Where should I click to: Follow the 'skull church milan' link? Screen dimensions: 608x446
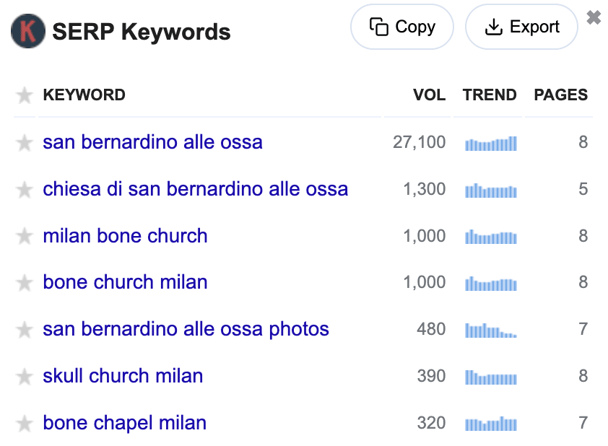pos(123,376)
